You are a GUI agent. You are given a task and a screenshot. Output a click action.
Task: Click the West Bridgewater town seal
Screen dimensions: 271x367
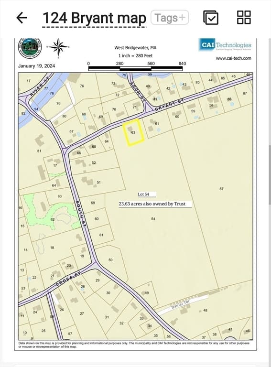tap(30, 48)
